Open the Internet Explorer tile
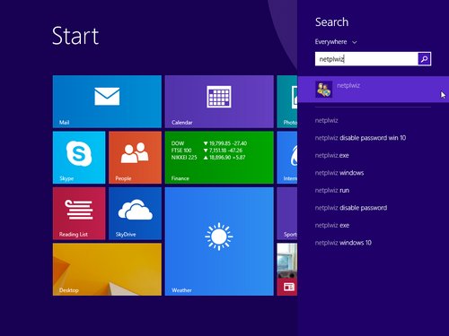Image resolution: width=449 pixels, height=336 pixels. click(287, 158)
